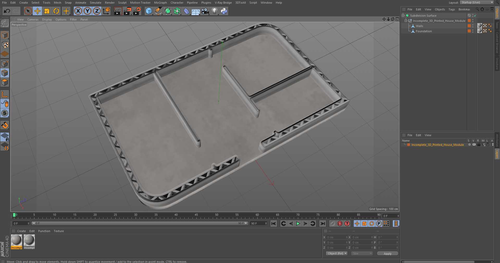Toggle Subdivision Surface enable checkmark
This screenshot has width=500, height=263.
click(475, 16)
